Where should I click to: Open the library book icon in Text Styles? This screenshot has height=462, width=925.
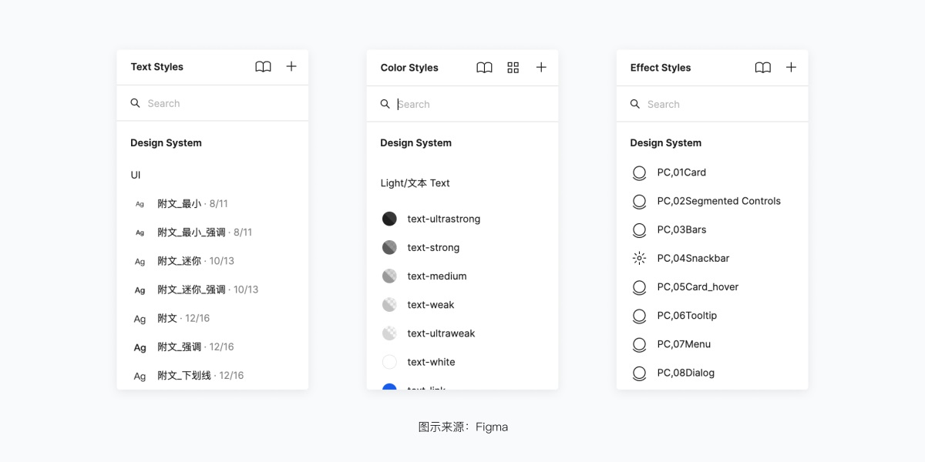click(263, 67)
